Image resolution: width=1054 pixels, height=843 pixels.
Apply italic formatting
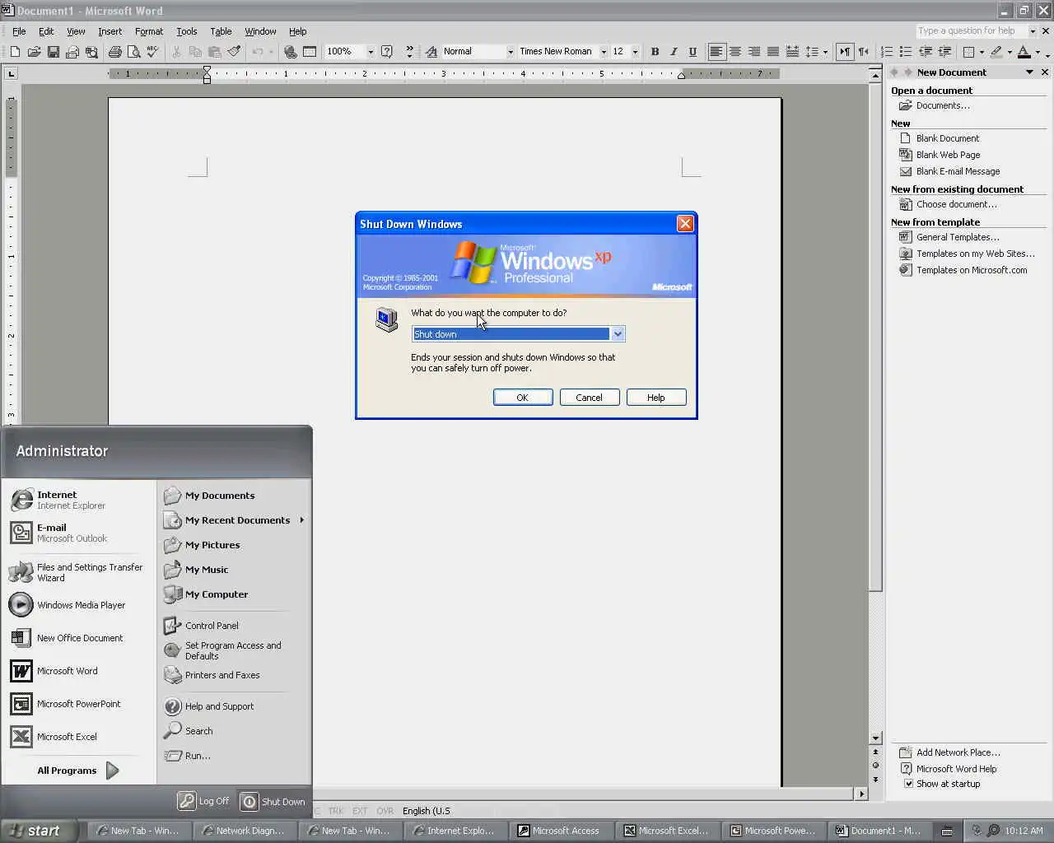tap(674, 51)
